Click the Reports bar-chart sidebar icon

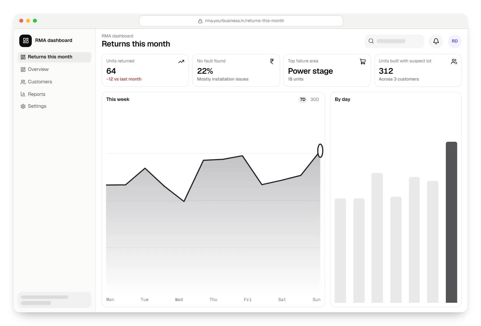click(x=23, y=94)
